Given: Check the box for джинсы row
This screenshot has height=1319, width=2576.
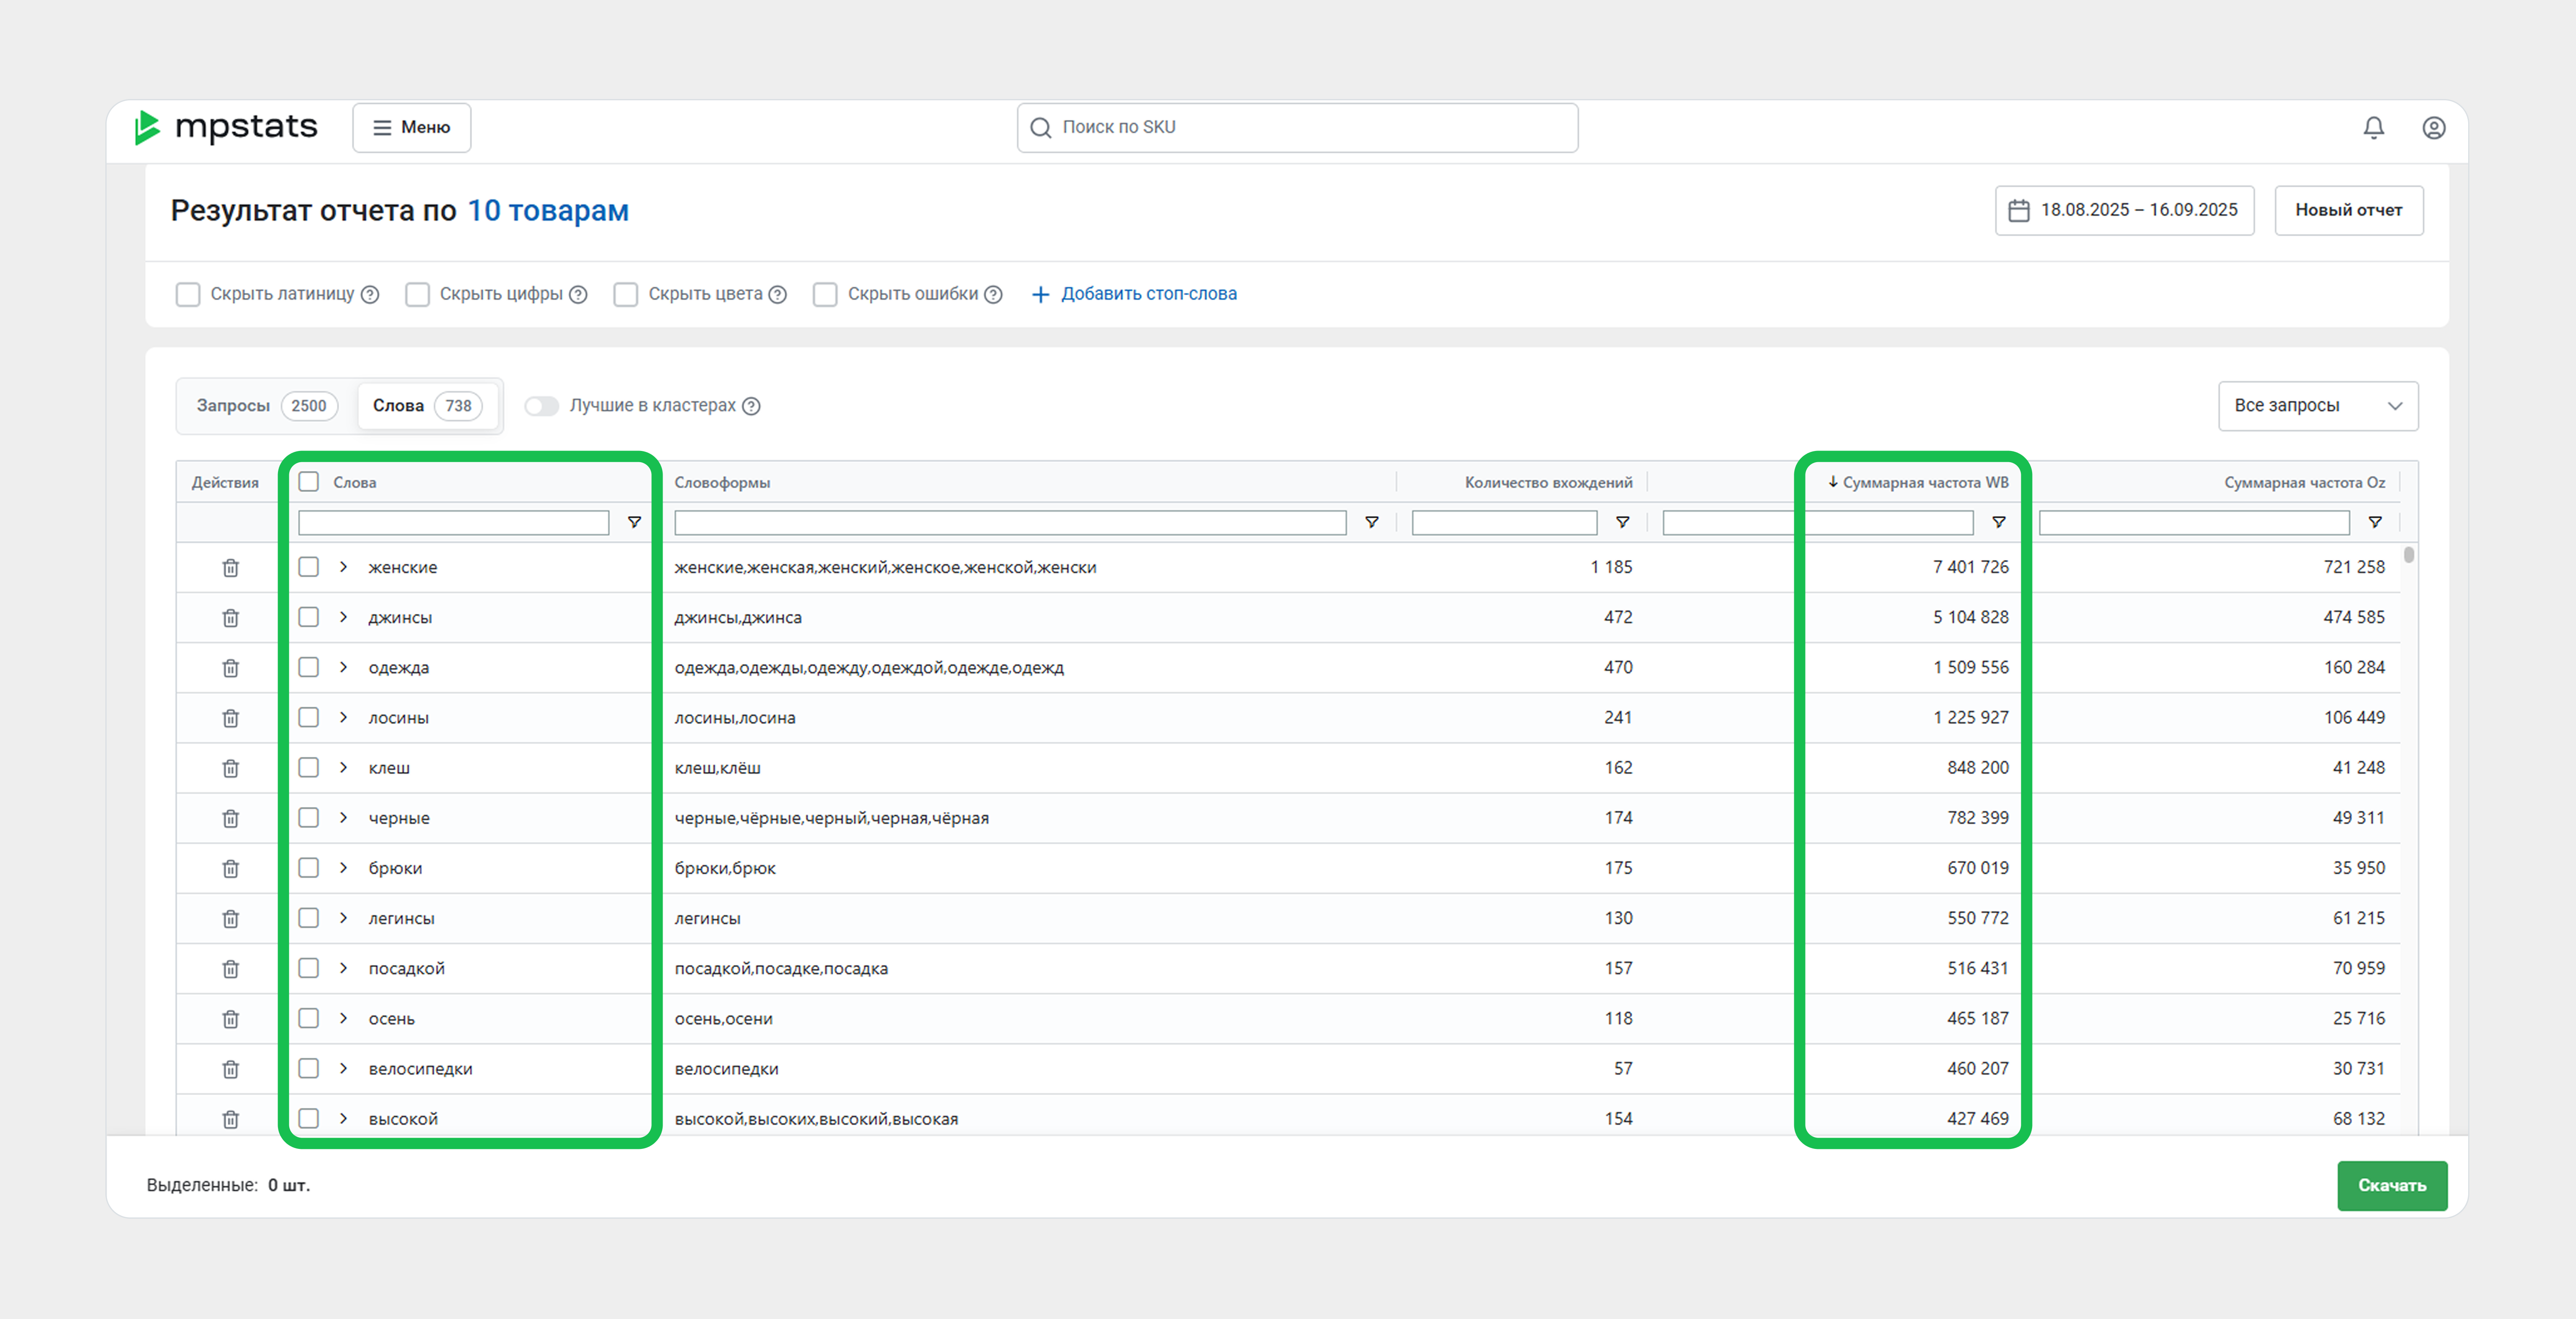Looking at the screenshot, I should [x=309, y=617].
